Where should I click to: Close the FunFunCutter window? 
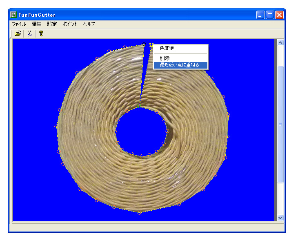point(279,15)
